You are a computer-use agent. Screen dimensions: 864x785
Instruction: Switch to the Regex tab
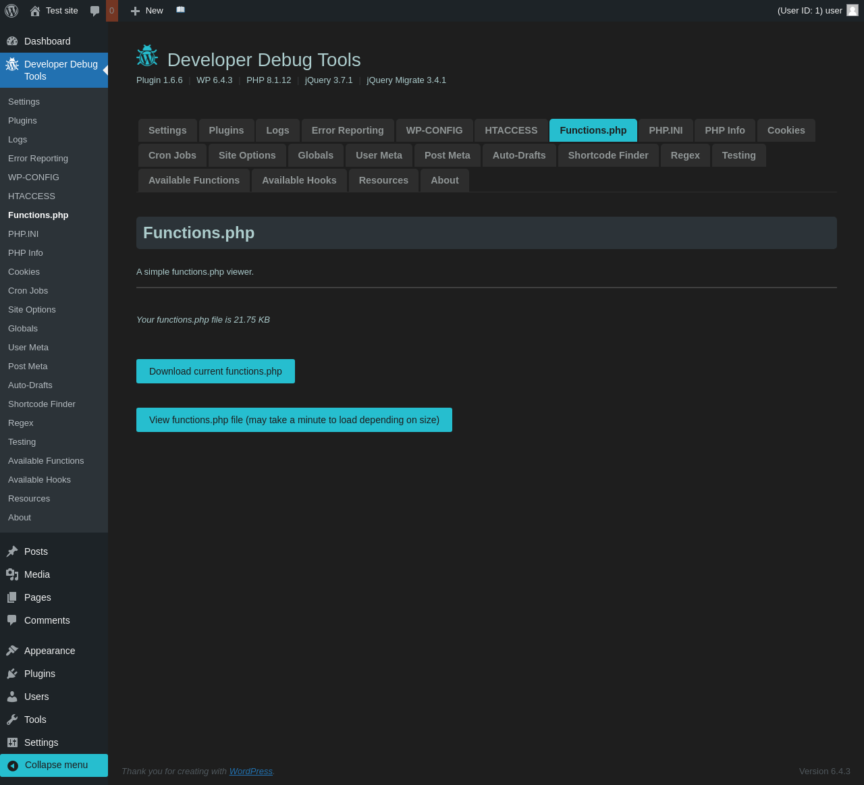685,155
